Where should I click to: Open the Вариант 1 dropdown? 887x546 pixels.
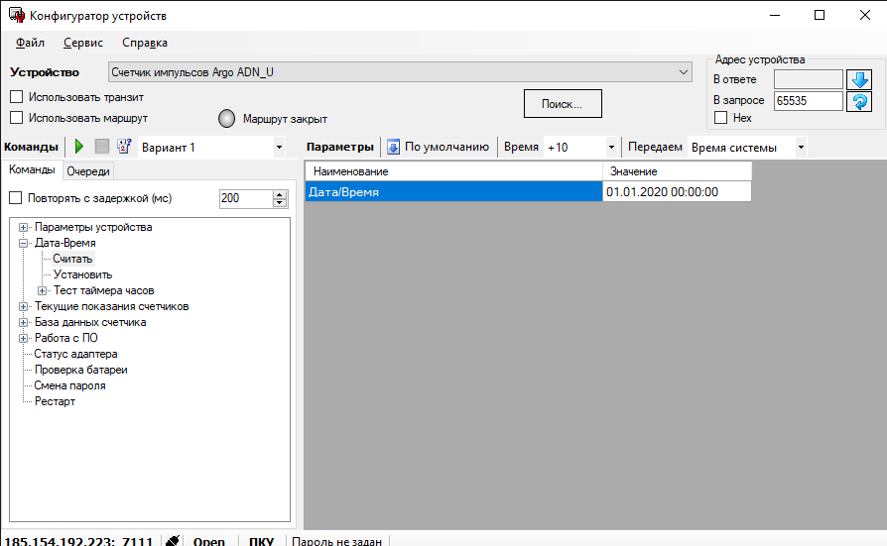(x=279, y=148)
